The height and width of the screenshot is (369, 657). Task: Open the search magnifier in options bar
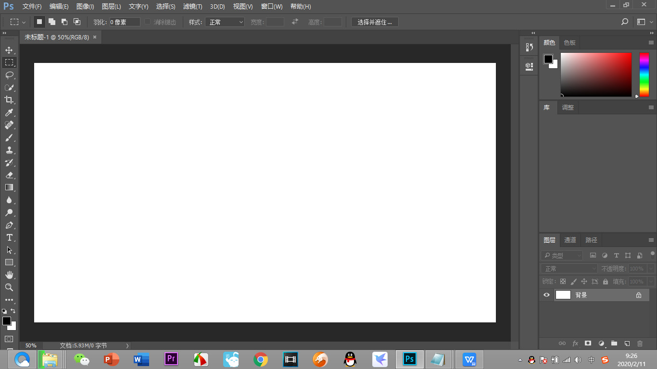(x=625, y=22)
